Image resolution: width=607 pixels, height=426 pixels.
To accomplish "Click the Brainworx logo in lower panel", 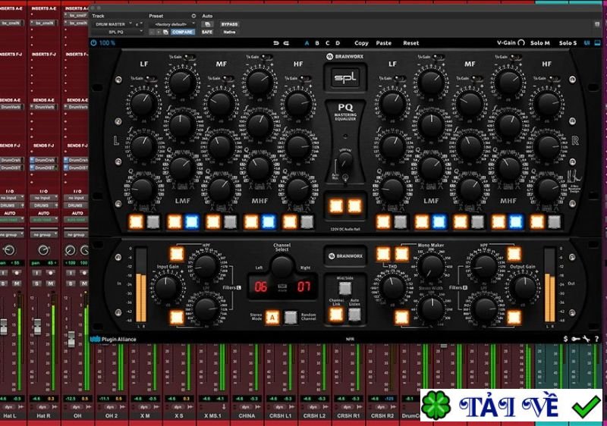I will click(x=344, y=256).
